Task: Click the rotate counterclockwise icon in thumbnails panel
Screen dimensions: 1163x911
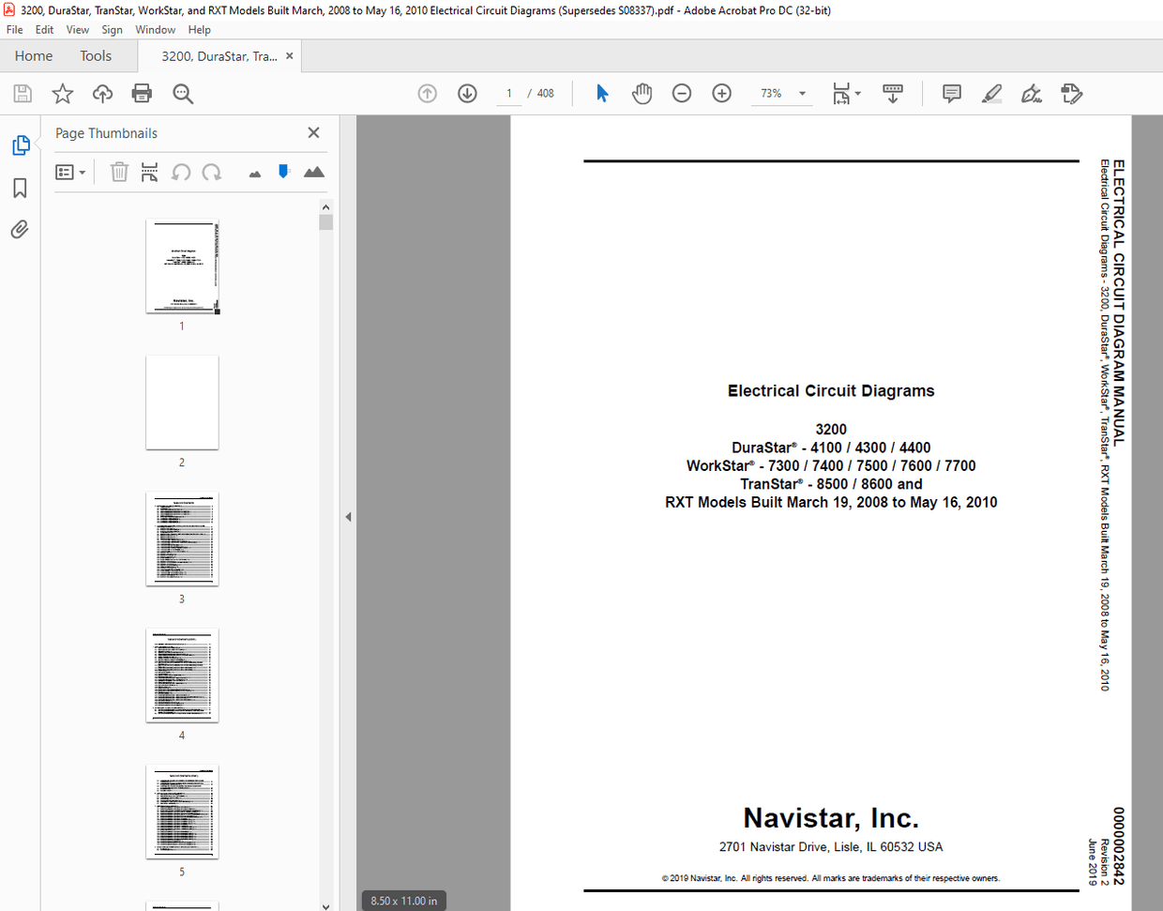Action: click(181, 172)
